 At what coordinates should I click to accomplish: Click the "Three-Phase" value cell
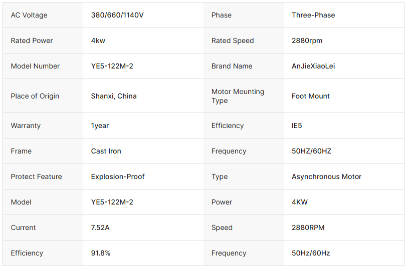point(313,15)
